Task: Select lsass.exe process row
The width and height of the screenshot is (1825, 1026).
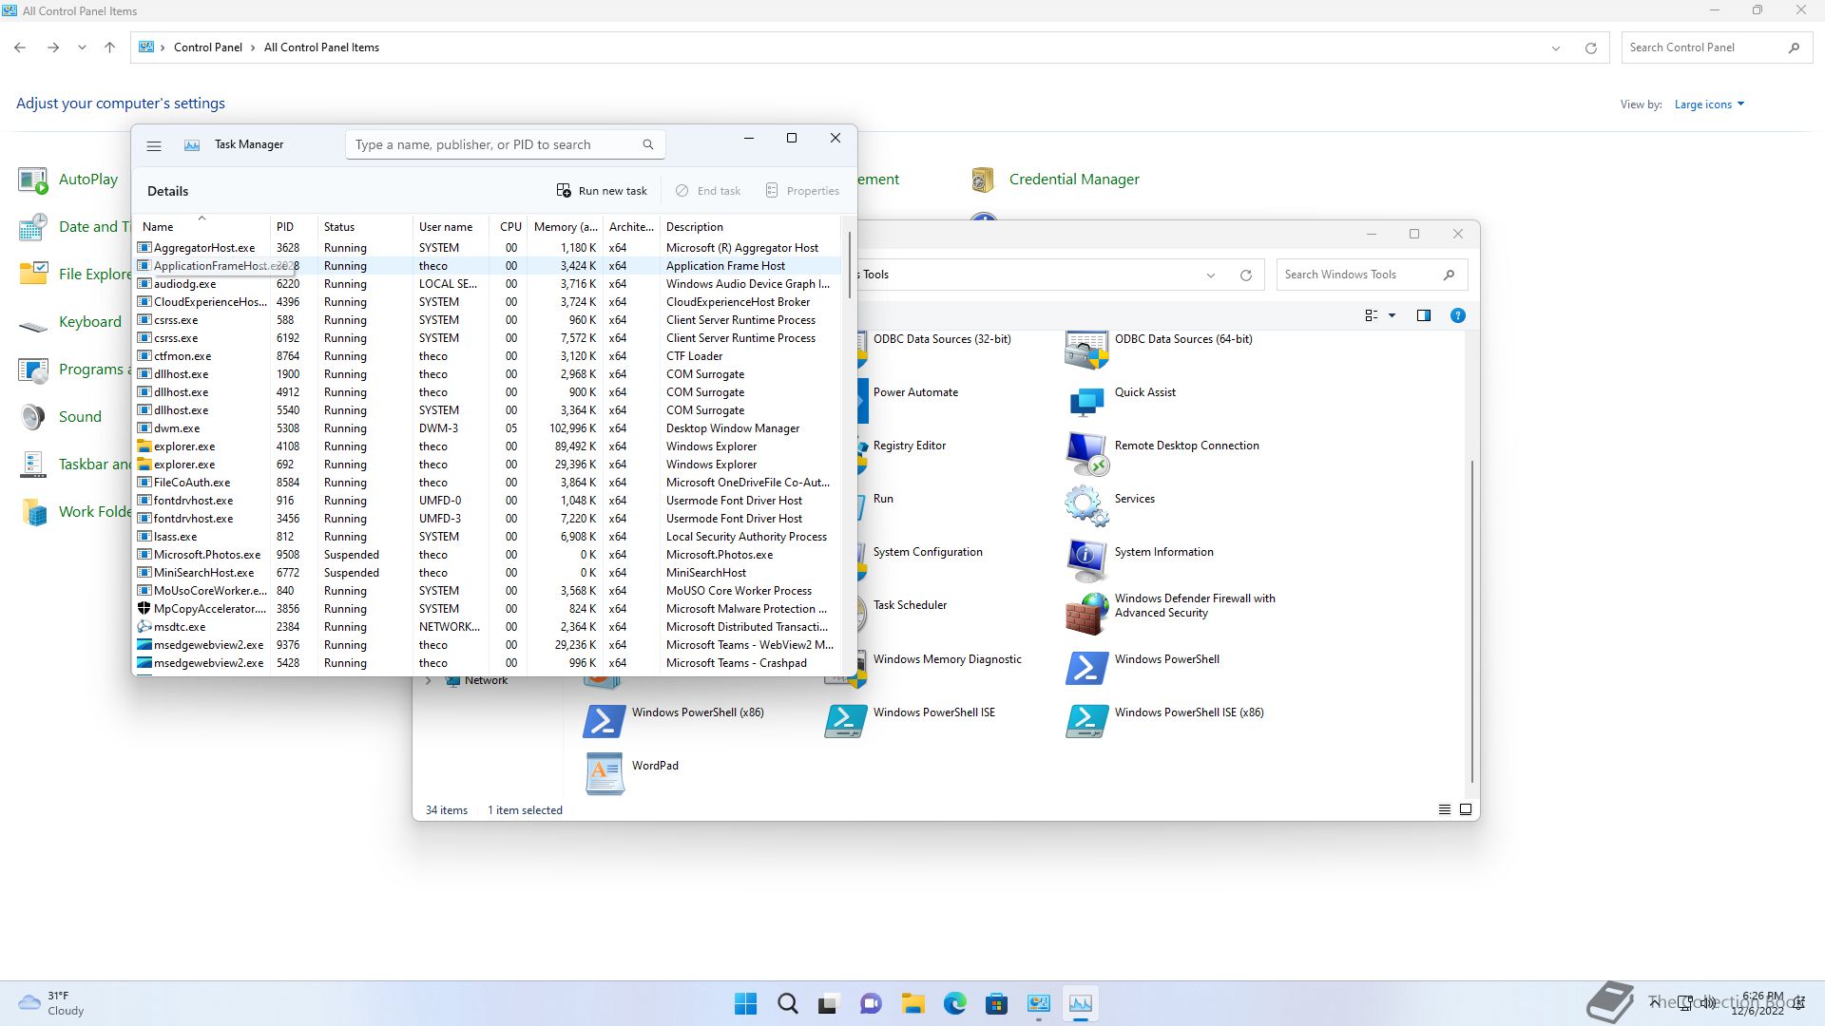Action: pos(487,537)
